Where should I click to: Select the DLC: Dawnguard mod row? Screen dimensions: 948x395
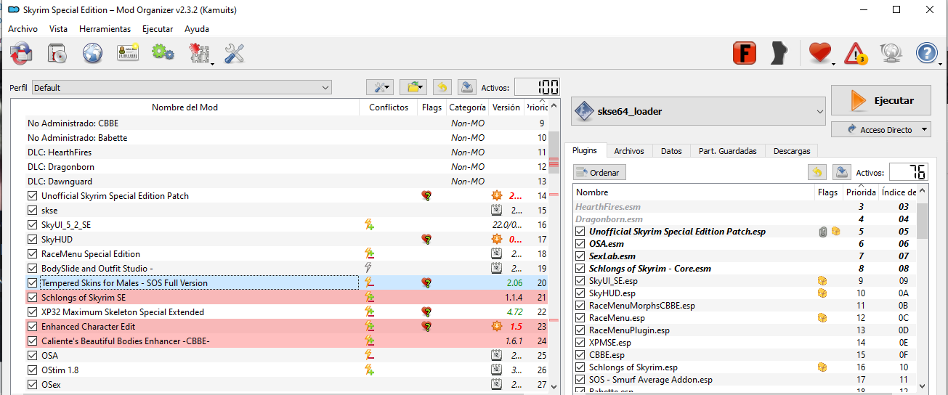tap(280, 182)
